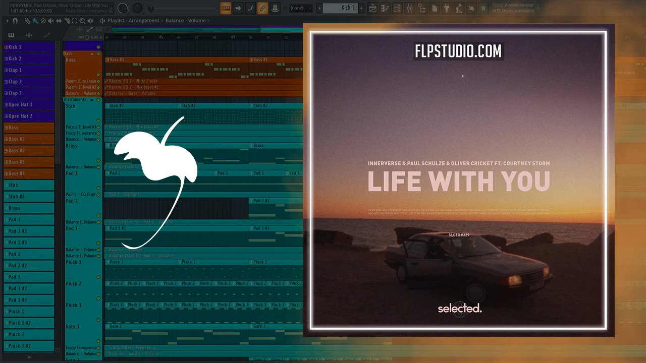This screenshot has height=363, width=646.
Task: Select the playlist Draw pencil tool
Action: click(27, 21)
